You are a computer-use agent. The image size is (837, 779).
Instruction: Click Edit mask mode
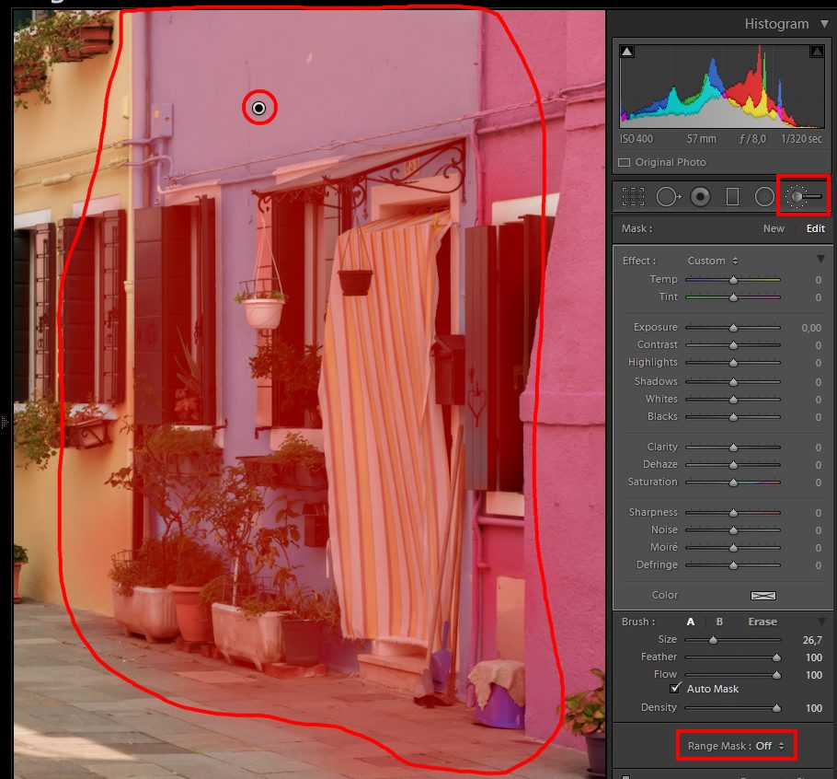click(x=815, y=228)
